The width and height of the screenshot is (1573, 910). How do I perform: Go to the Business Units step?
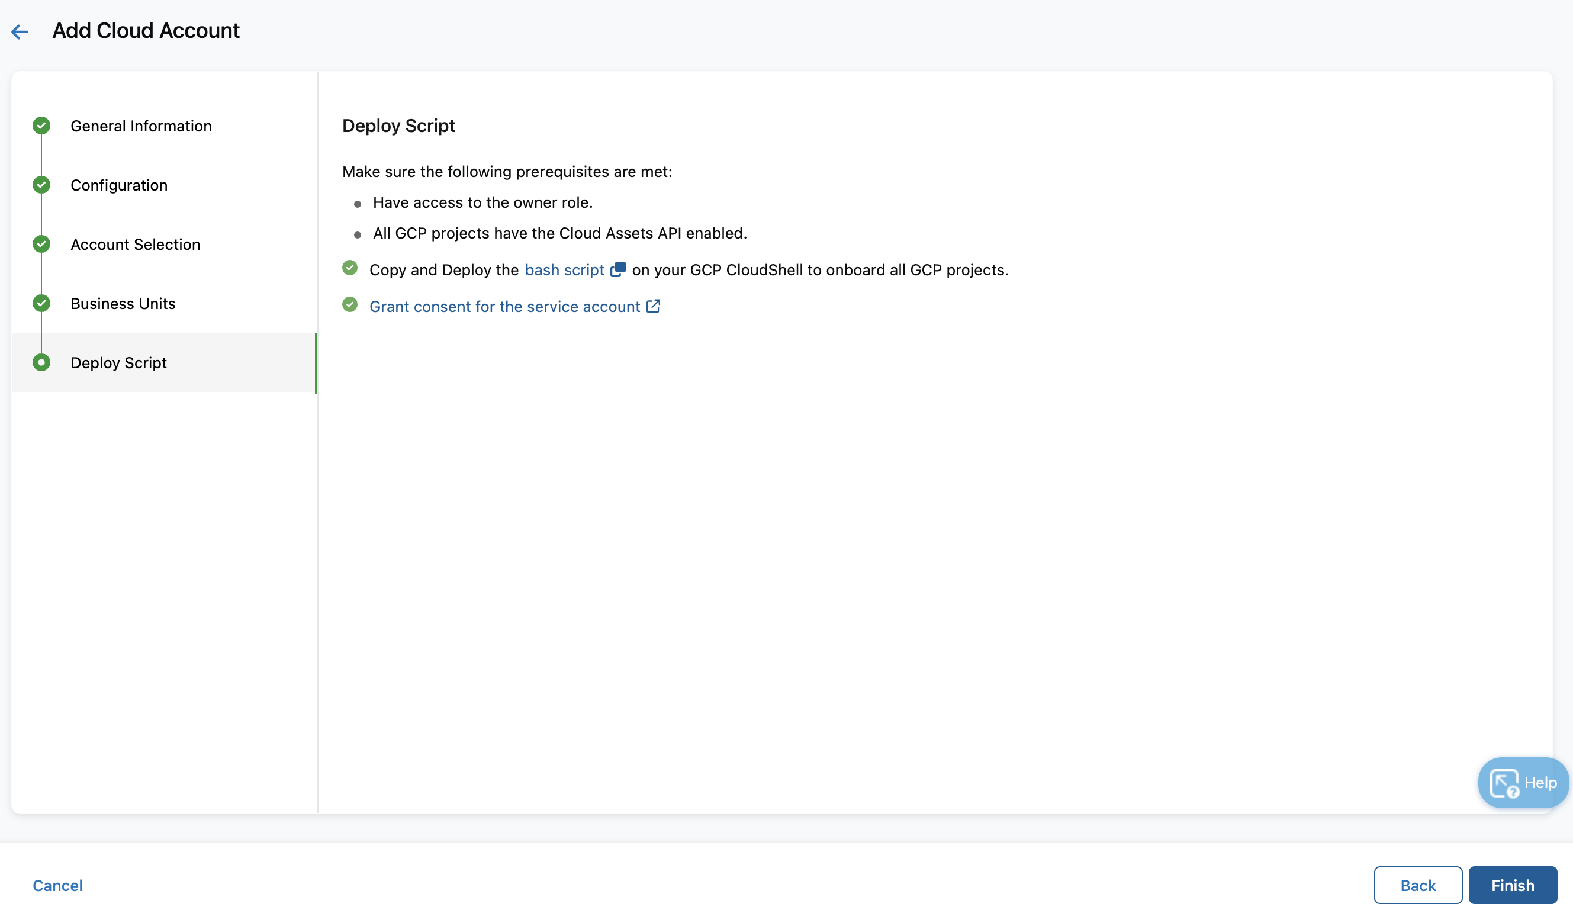(123, 303)
